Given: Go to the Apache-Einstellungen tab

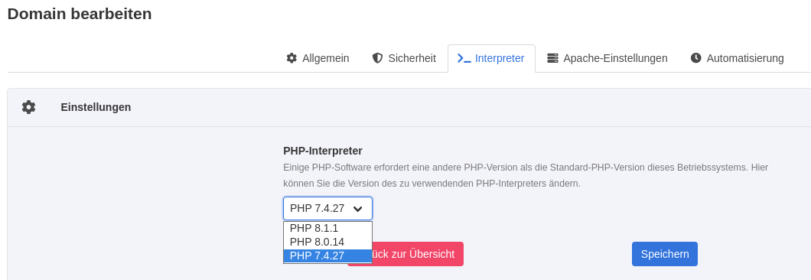Looking at the screenshot, I should (607, 58).
